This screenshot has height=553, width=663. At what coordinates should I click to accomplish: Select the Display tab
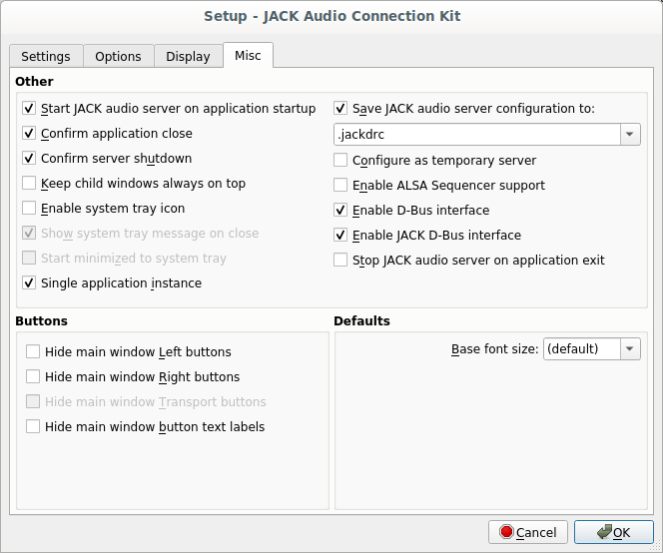coord(188,57)
